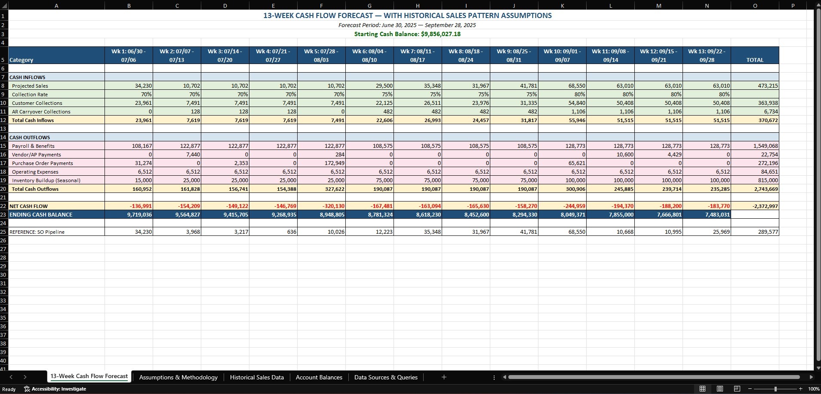The width and height of the screenshot is (821, 394).
Task: Open the Data Sources & Queries sheet
Action: point(385,377)
